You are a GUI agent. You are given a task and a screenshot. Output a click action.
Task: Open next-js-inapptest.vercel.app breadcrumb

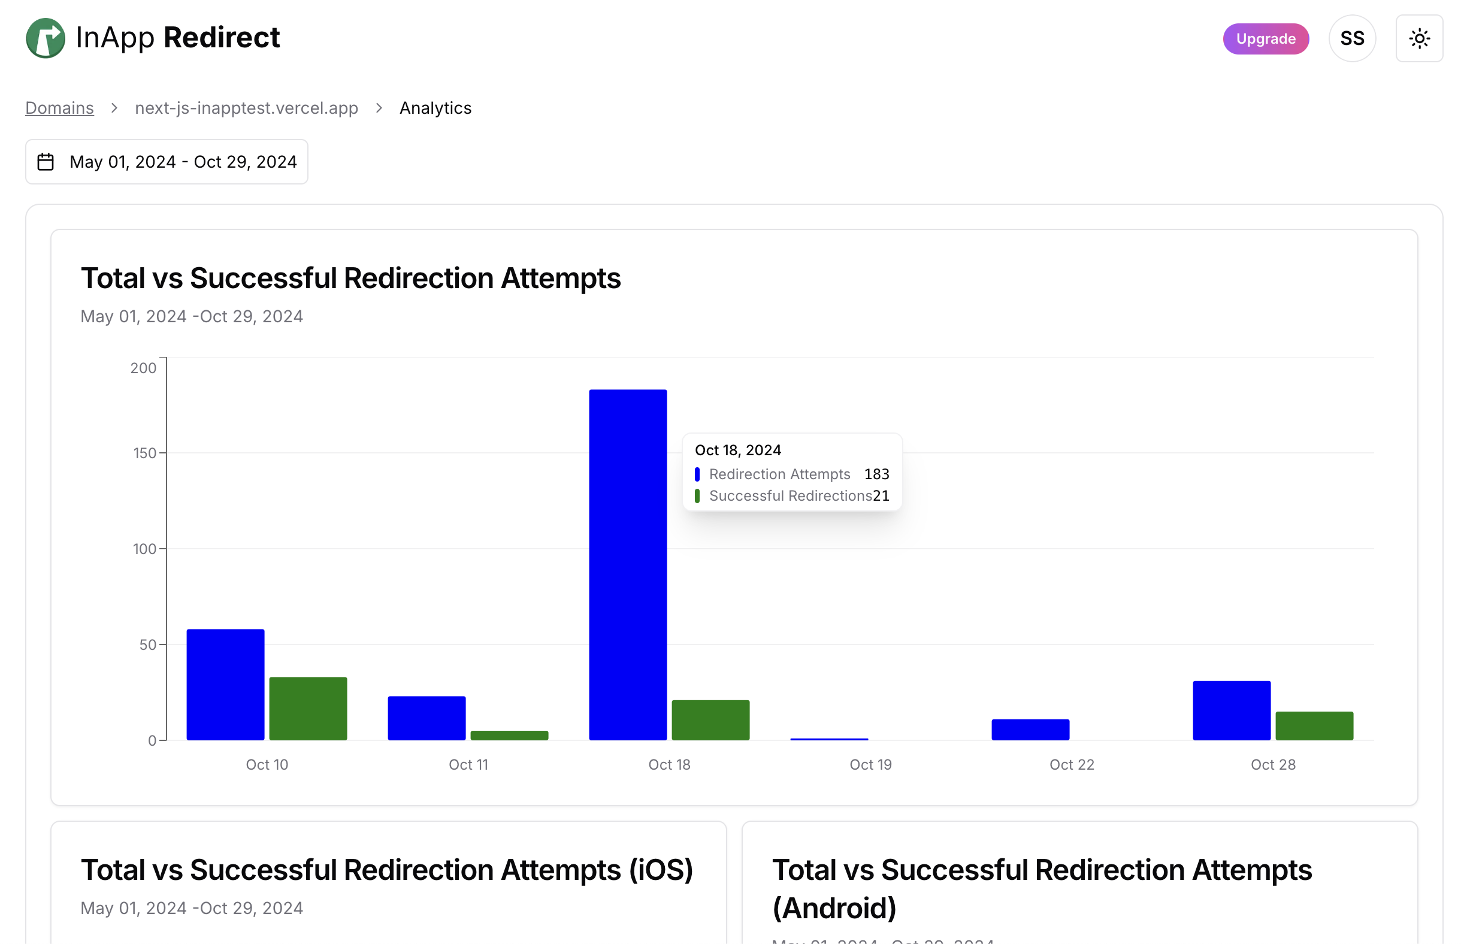coord(246,108)
